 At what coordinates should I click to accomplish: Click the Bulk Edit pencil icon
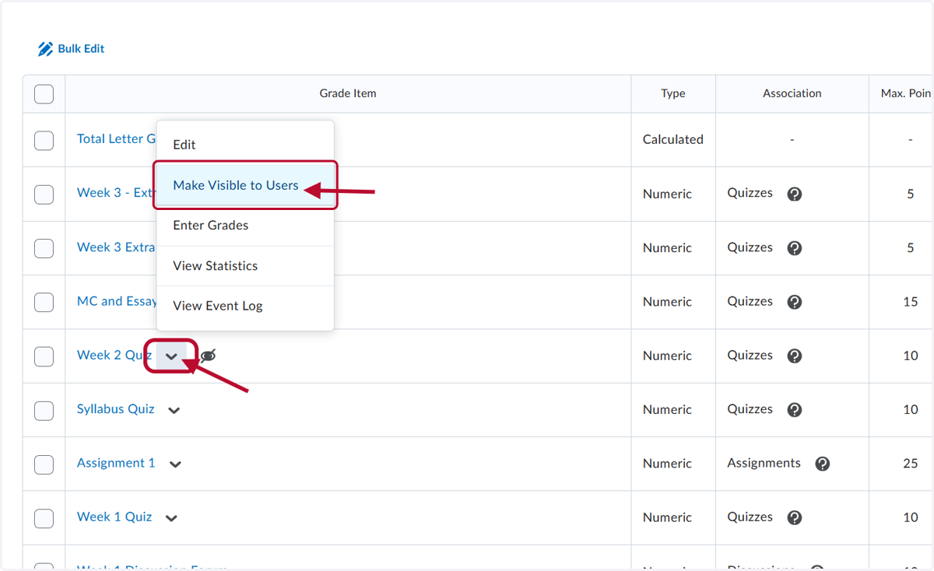45,49
